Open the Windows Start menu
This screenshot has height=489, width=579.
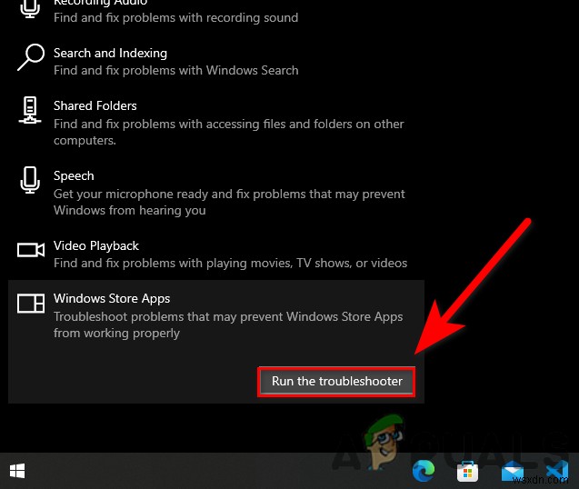[x=17, y=471]
